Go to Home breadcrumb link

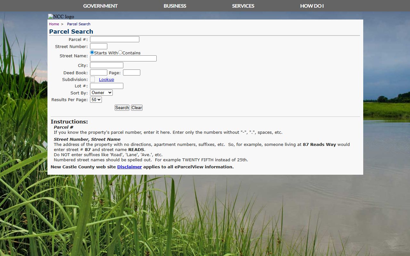54,24
